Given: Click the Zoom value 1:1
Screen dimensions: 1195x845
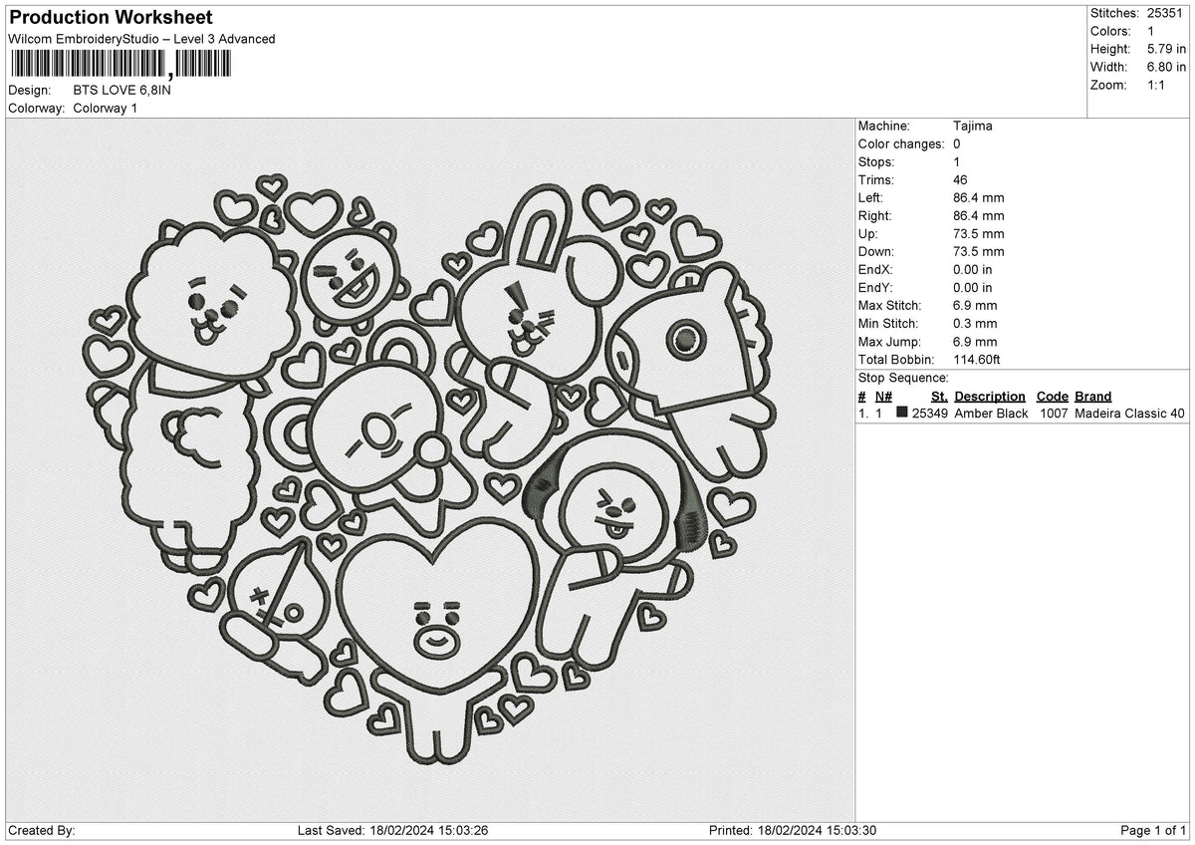Looking at the screenshot, I should [x=1158, y=85].
